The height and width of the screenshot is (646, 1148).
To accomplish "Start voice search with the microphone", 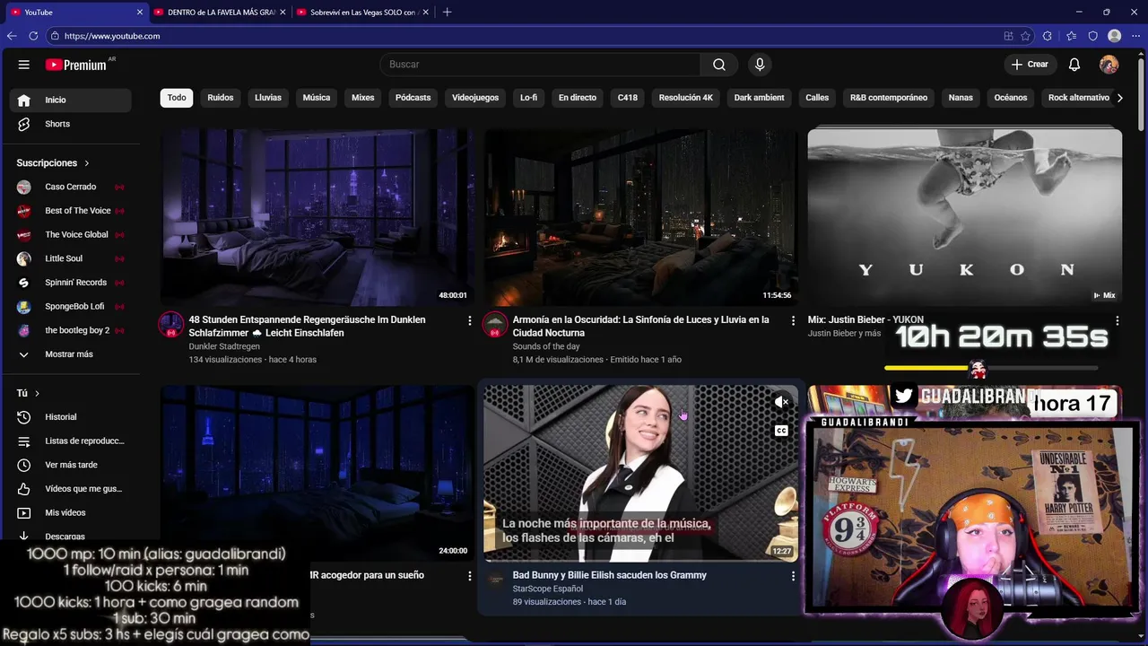I will pos(760,65).
